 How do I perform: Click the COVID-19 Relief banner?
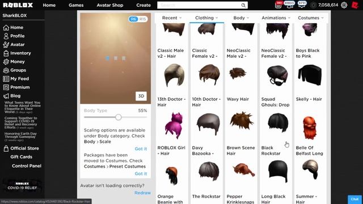coord(22,185)
